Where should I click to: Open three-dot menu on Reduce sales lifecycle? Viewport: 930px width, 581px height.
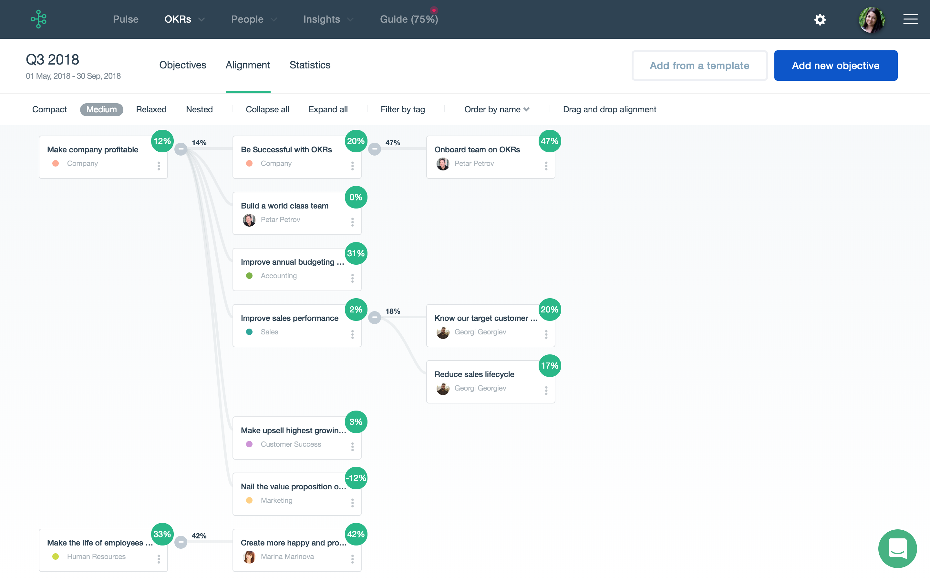pyautogui.click(x=546, y=391)
